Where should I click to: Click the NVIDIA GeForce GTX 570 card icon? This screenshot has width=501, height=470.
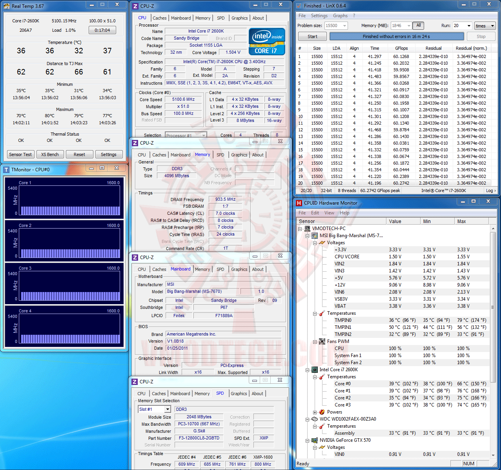tap(314, 440)
